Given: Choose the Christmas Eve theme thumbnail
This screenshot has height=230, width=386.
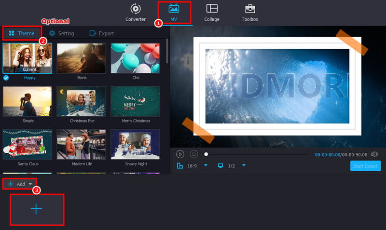Looking at the screenshot, I should pyautogui.click(x=82, y=101).
